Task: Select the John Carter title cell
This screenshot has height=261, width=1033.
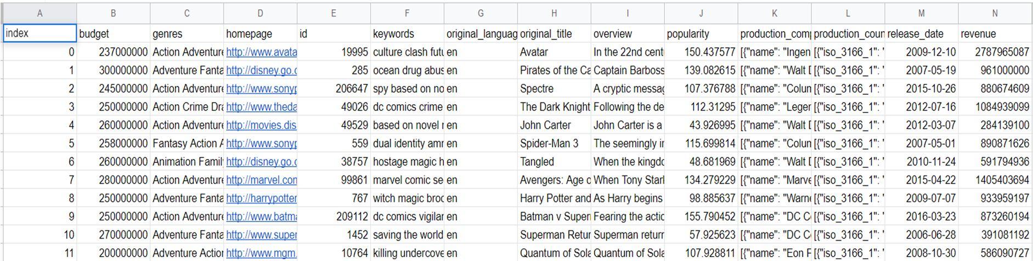Action: [554, 125]
